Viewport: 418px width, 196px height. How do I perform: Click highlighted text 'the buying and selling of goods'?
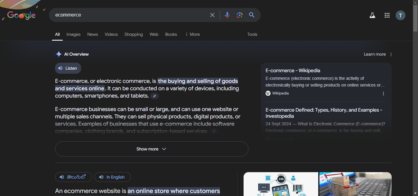pos(198,81)
